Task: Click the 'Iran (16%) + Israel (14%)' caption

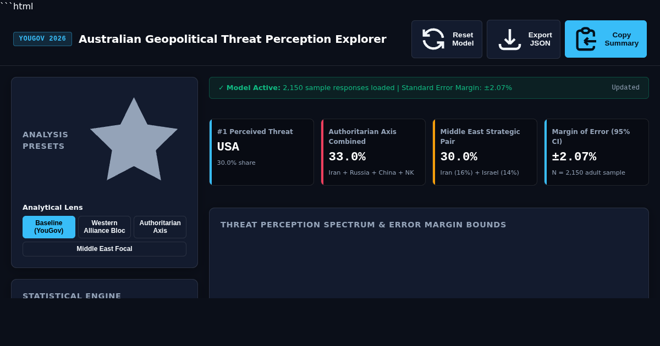Action: coord(480,172)
